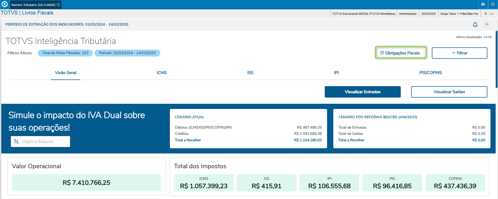Click TOTVS Educacional MSSQL database label
Viewport: 498px width, 199px height.
tap(364, 14)
